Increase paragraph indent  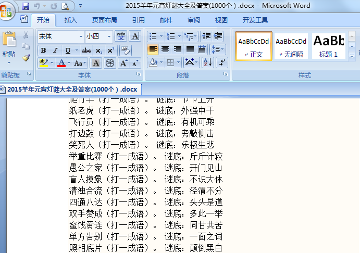click(217, 36)
